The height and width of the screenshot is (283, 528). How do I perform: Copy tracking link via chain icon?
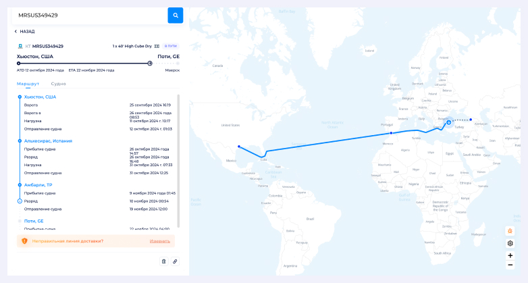pyautogui.click(x=175, y=261)
